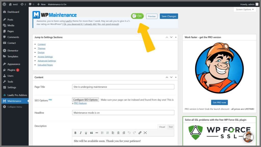Viewport: 261px width, 147px height.
Task: Collapse the Content panel toggle
Action: coord(176,77)
